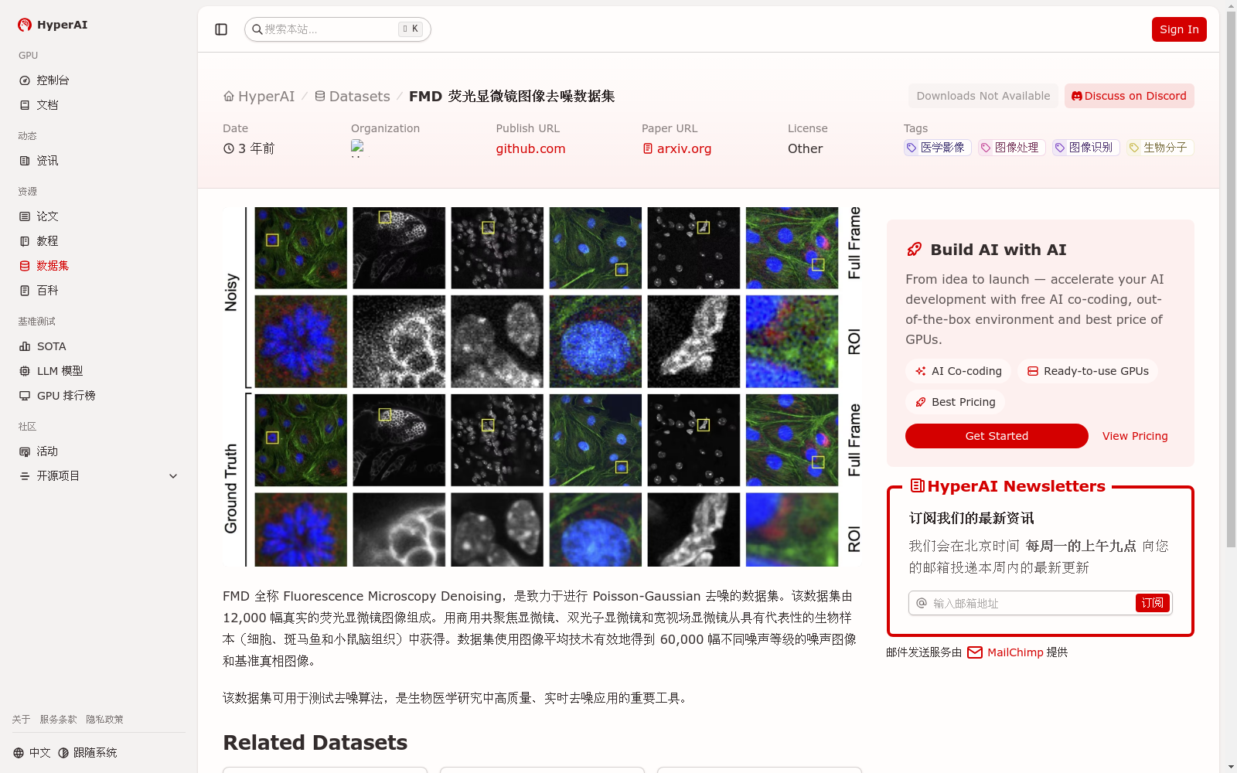1237x773 pixels.
Task: Open 百科 wiki icon in sidebar
Action: [25, 291]
